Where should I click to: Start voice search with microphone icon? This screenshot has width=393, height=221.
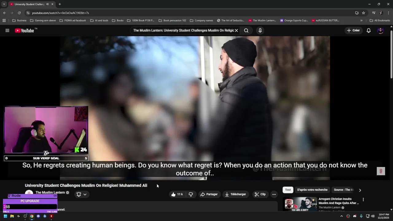click(260, 30)
